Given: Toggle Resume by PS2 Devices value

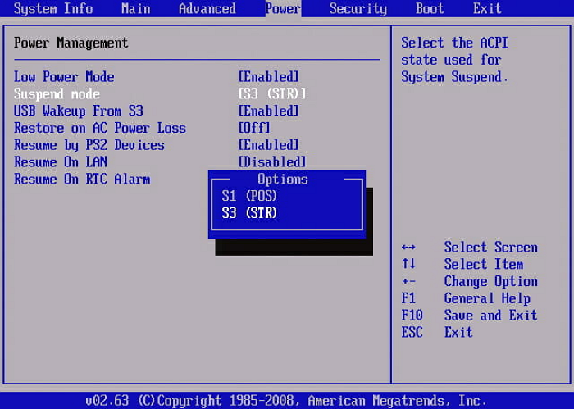Looking at the screenshot, I should 268,145.
